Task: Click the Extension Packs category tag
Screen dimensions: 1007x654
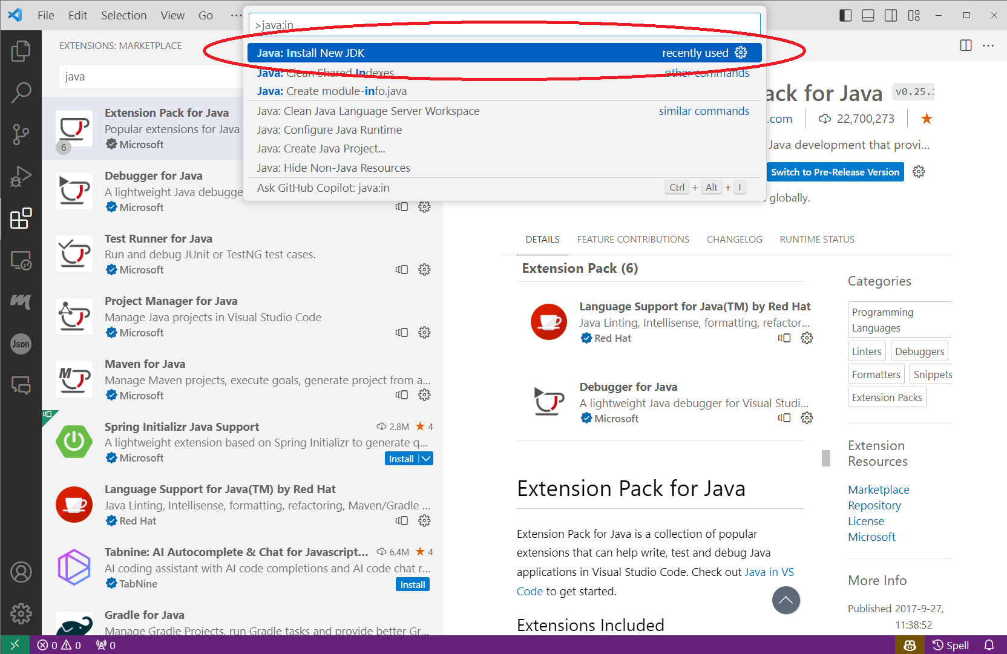Action: pyautogui.click(x=887, y=397)
